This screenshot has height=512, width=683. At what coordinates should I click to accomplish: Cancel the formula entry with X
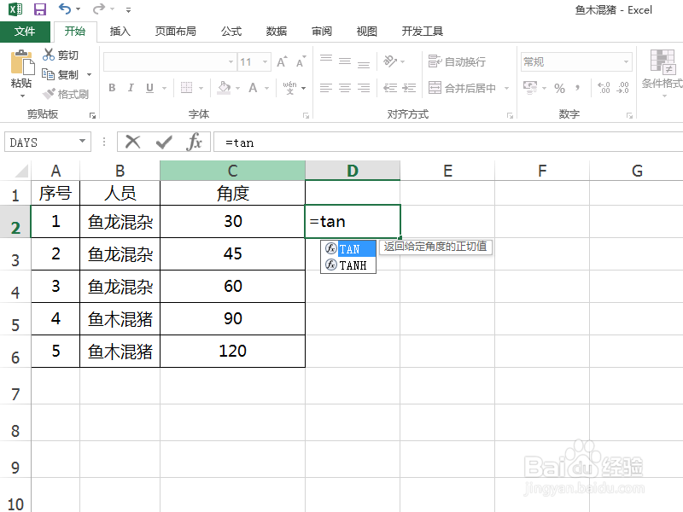133,142
